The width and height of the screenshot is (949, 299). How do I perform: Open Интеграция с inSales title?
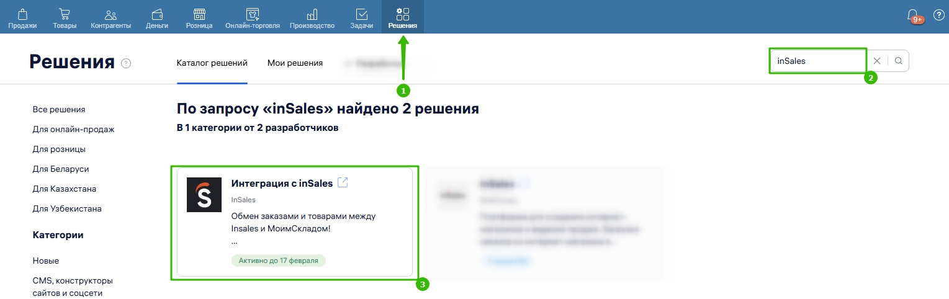(x=282, y=183)
